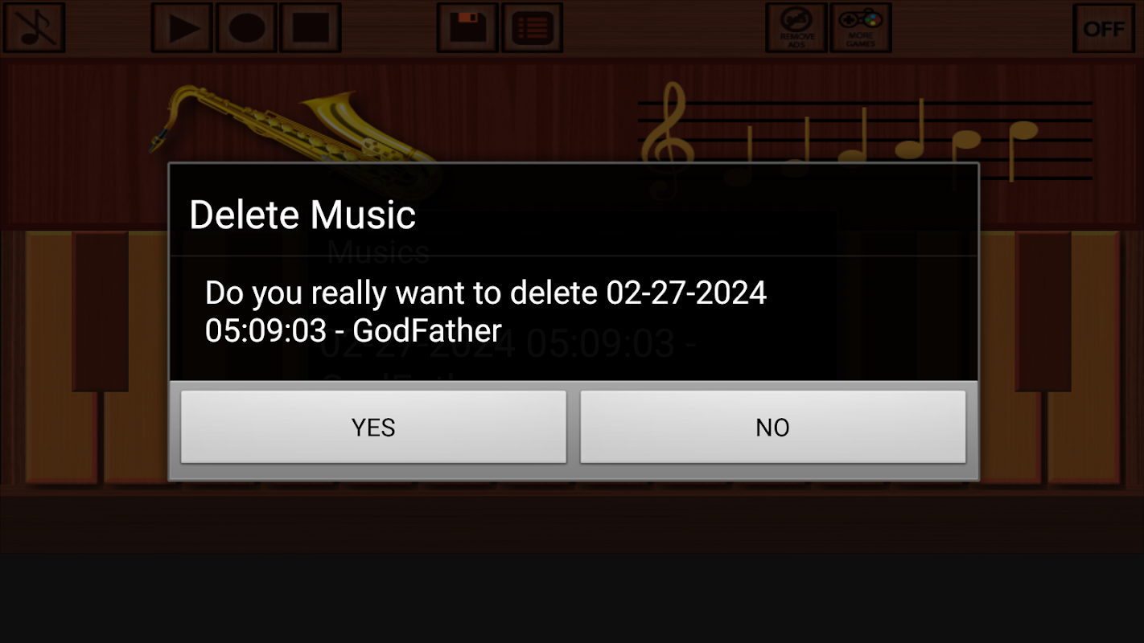Play the black piano key right of the dialog
The width and height of the screenshot is (1144, 643).
(x=1043, y=311)
